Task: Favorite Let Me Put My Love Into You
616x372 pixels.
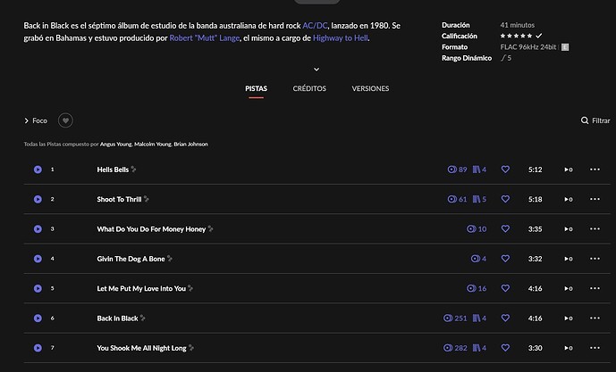Action: pyautogui.click(x=506, y=288)
